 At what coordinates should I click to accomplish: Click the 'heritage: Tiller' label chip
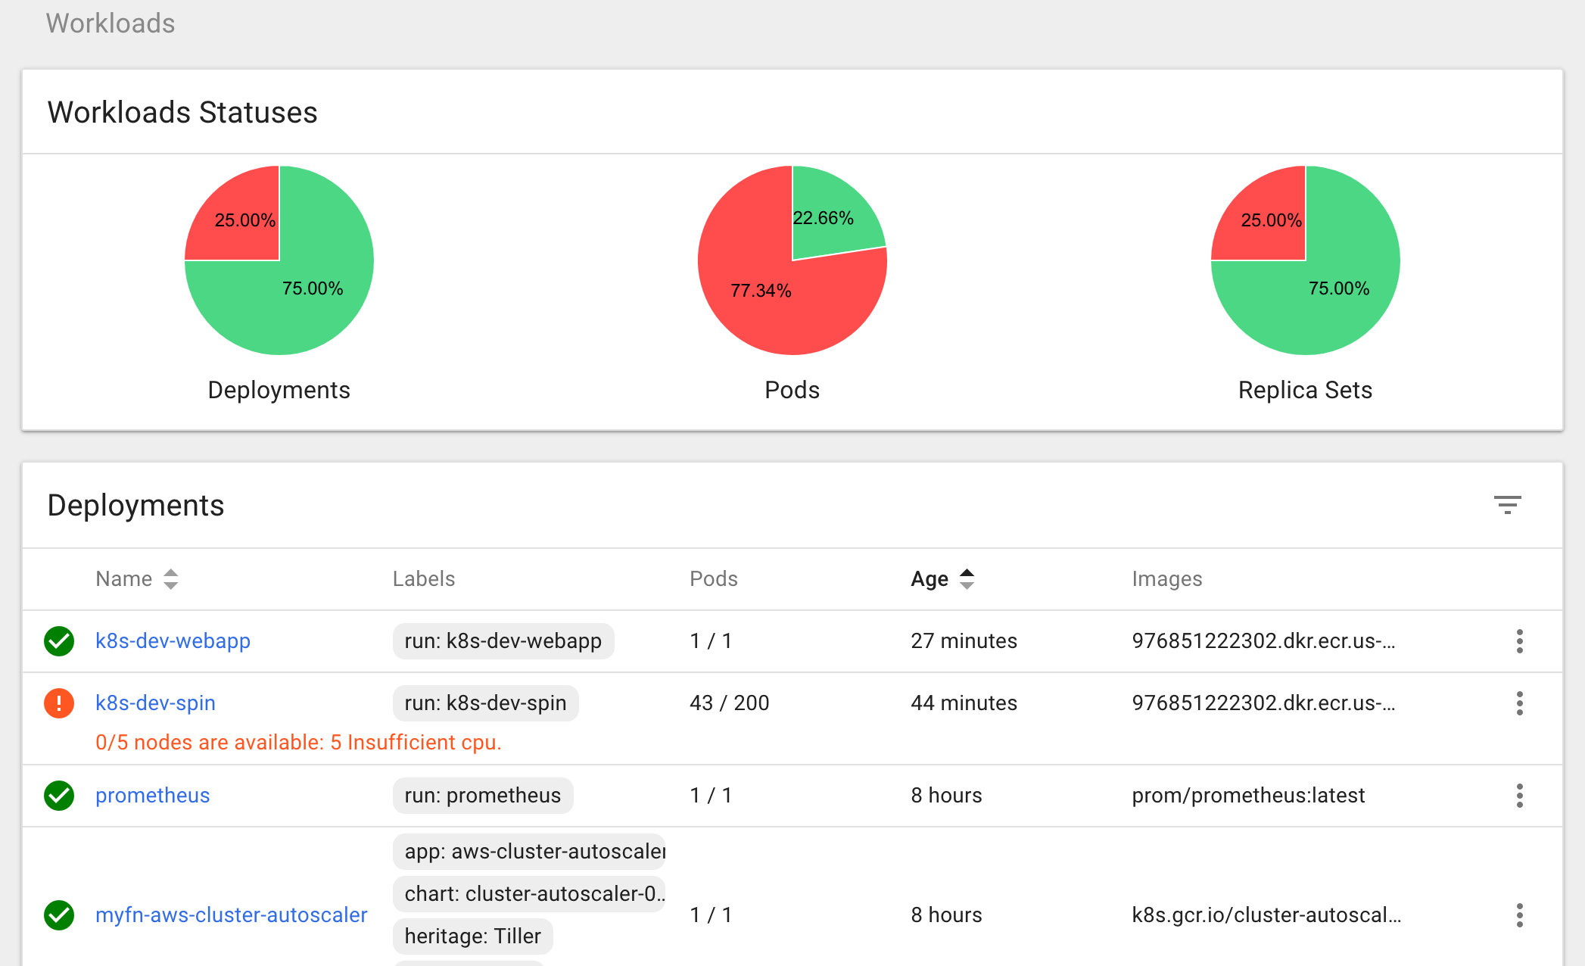point(472,936)
